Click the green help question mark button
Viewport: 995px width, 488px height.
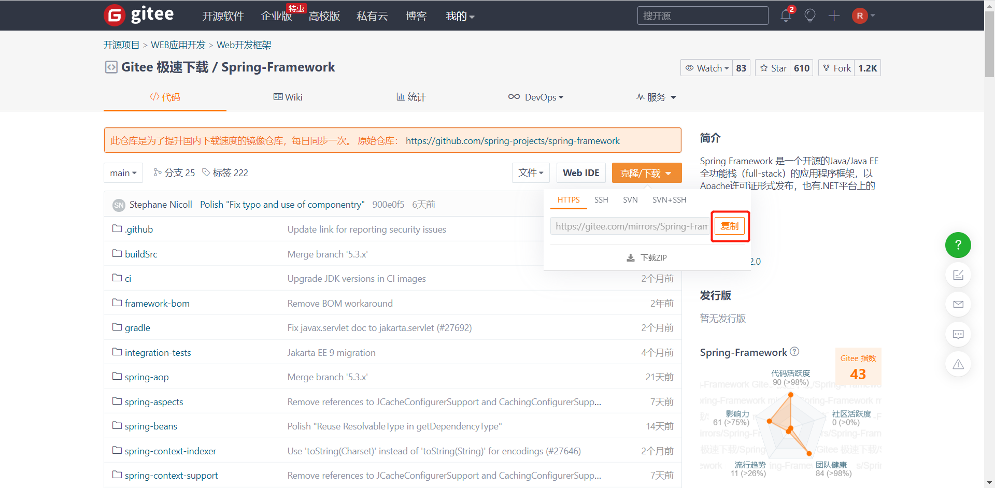pyautogui.click(x=958, y=245)
